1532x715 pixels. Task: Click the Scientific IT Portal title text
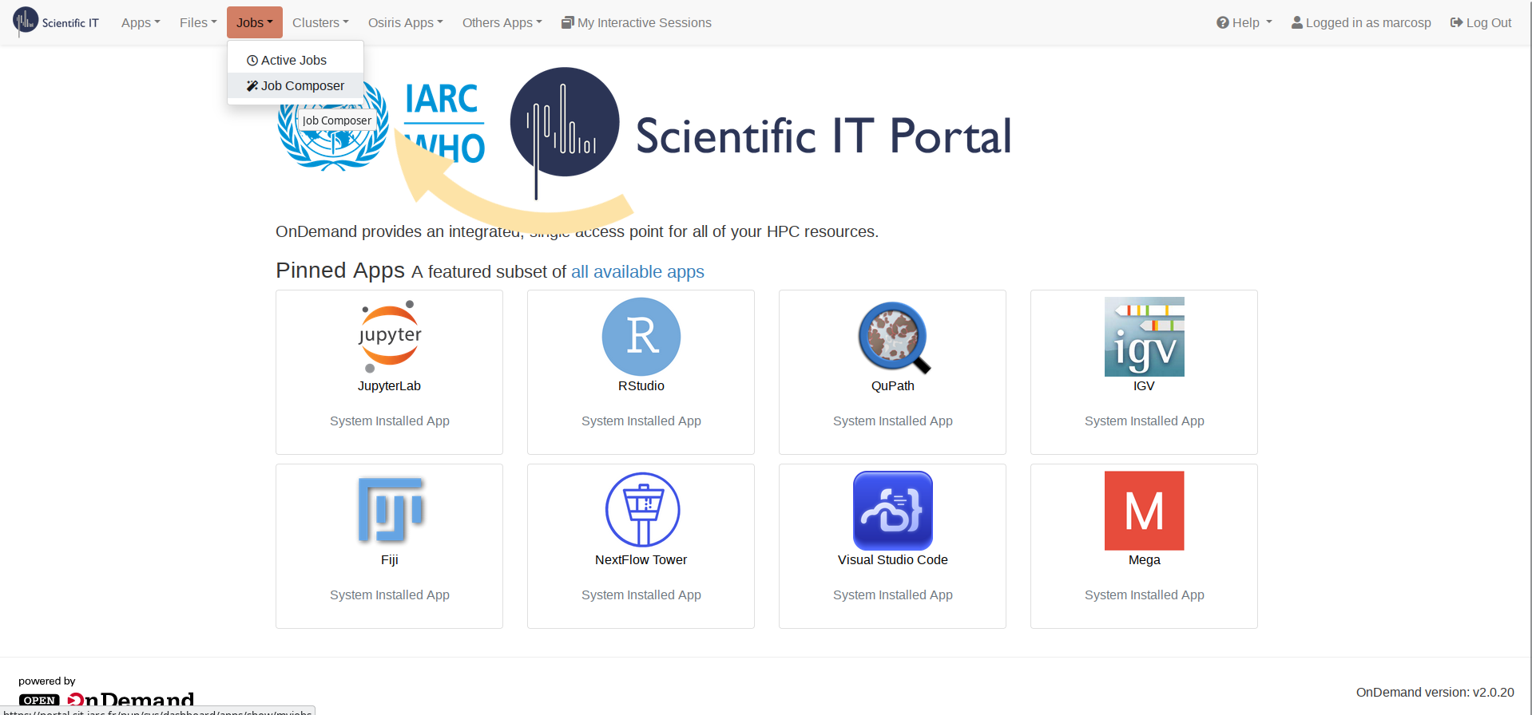pyautogui.click(x=824, y=136)
